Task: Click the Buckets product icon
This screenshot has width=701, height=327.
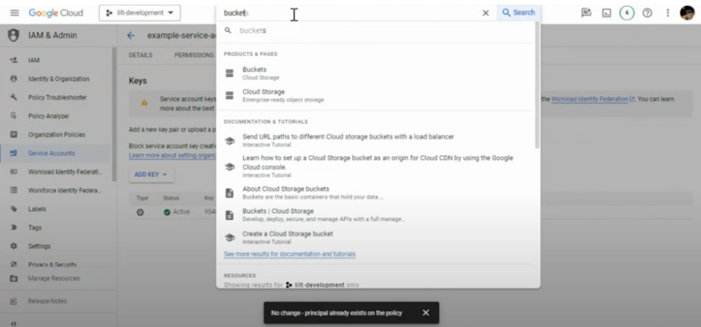Action: tap(229, 73)
